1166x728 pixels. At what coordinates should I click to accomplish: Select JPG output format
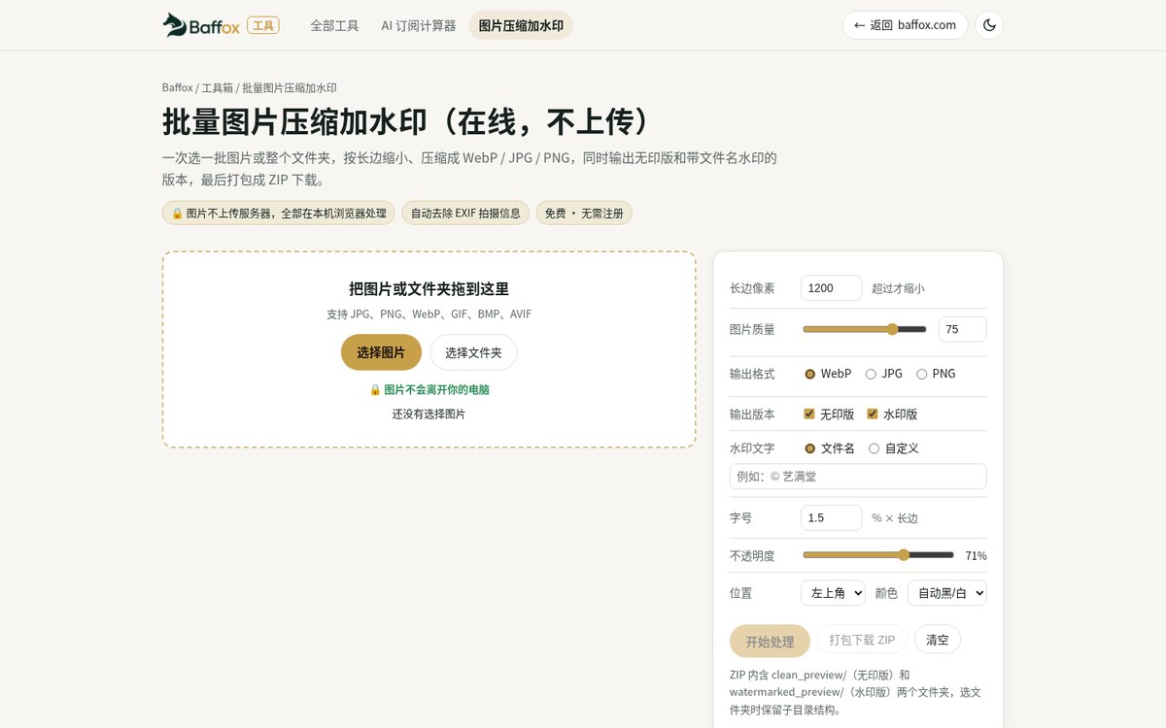tap(883, 374)
